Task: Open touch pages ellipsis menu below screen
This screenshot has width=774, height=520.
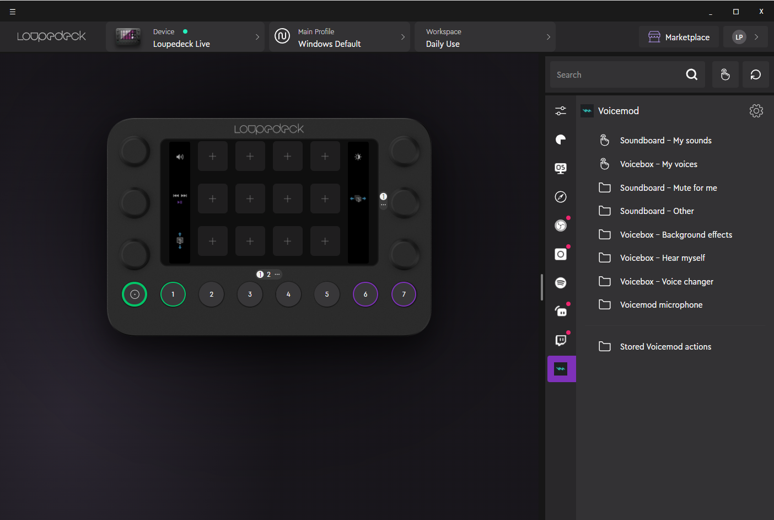Action: click(x=277, y=274)
